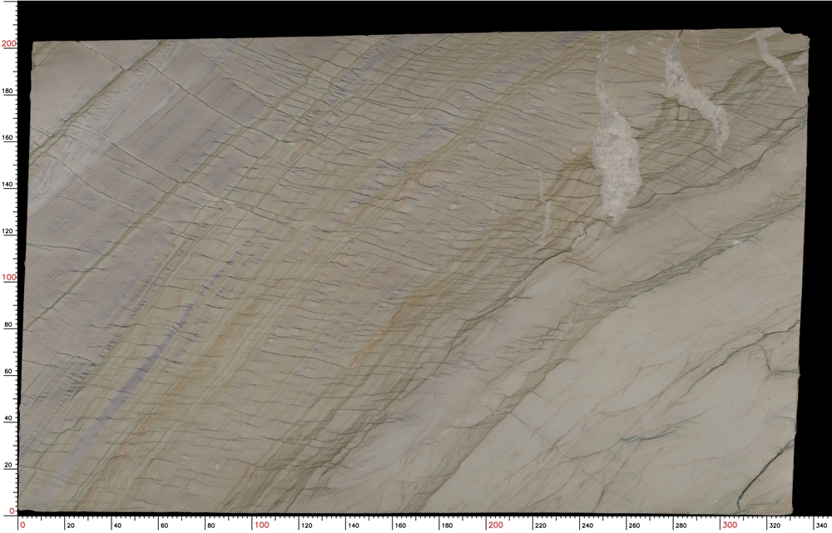Select the red 100 label on horizontal ruler
This screenshot has height=533, width=832.
261,525
